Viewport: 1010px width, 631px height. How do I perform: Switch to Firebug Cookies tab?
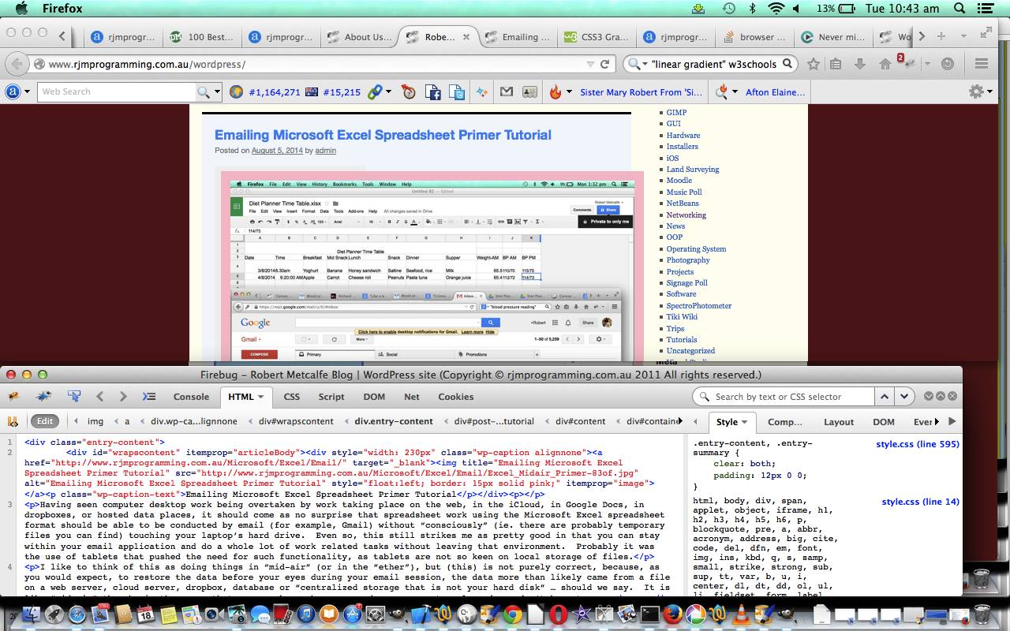tap(455, 397)
